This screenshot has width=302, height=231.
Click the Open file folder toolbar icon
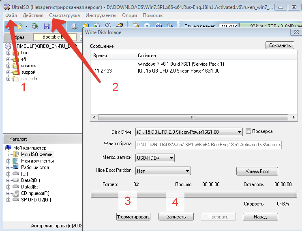pos(19,26)
